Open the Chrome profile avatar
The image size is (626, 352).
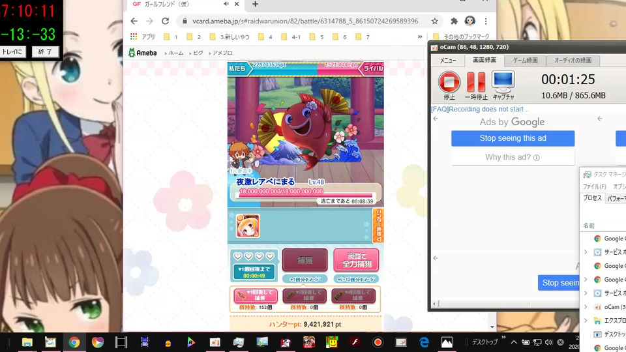pyautogui.click(x=470, y=21)
